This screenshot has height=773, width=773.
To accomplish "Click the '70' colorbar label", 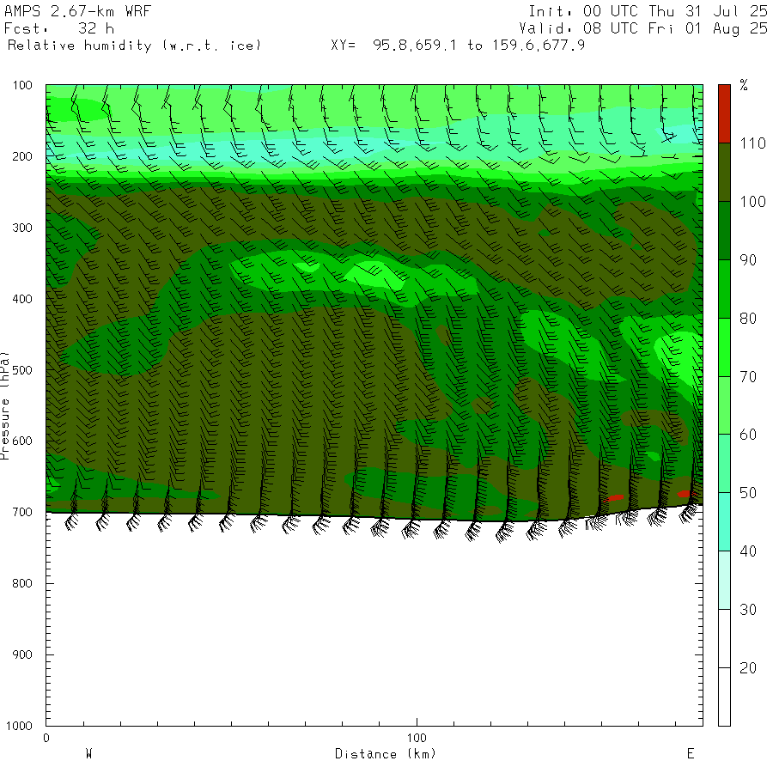I will (748, 377).
